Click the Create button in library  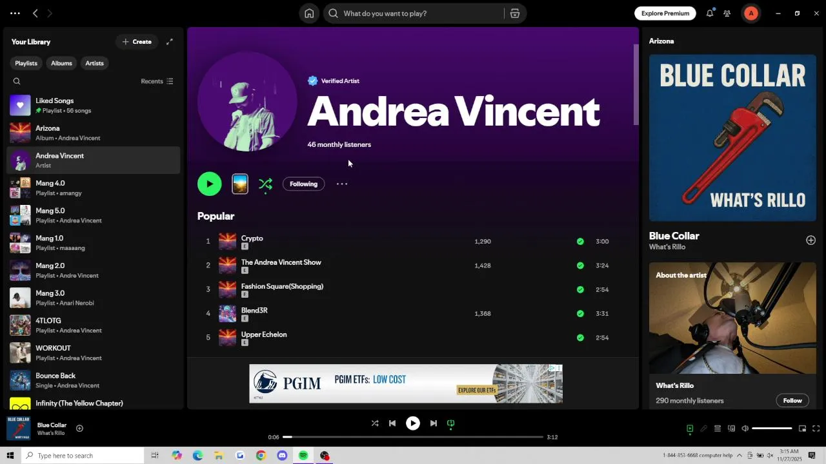(137, 42)
